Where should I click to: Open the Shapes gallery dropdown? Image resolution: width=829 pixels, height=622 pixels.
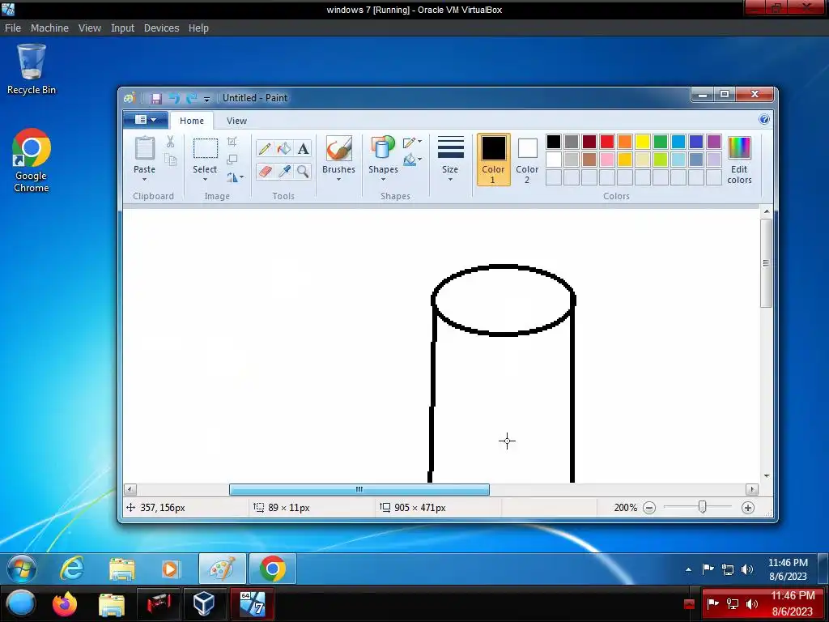pos(383,180)
